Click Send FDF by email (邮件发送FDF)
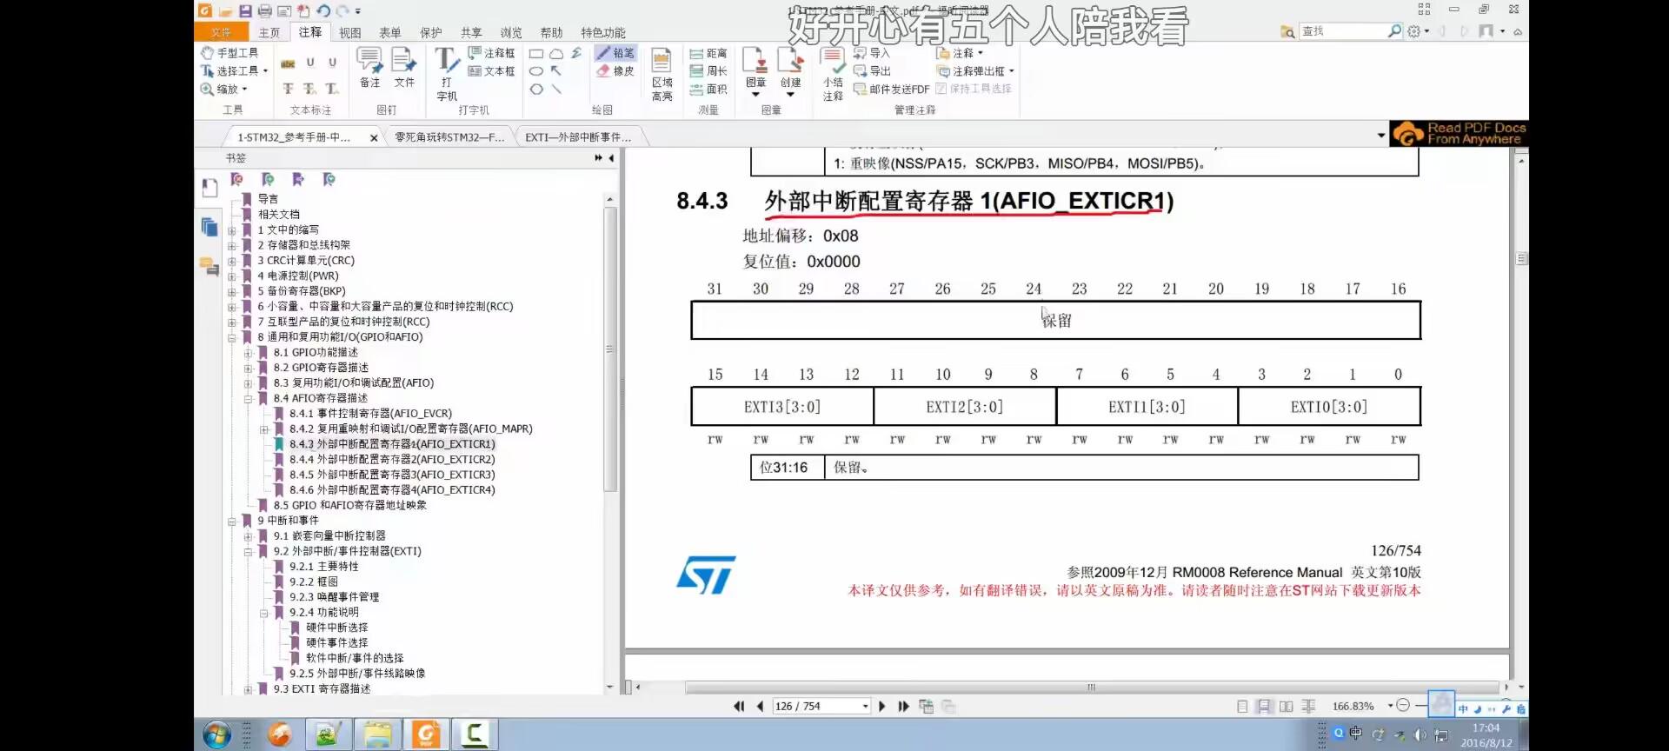 pyautogui.click(x=891, y=90)
